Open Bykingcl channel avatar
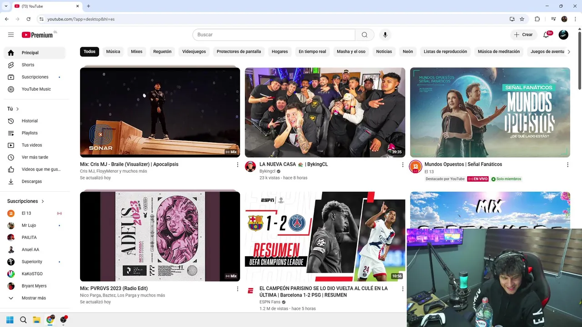 click(251, 166)
